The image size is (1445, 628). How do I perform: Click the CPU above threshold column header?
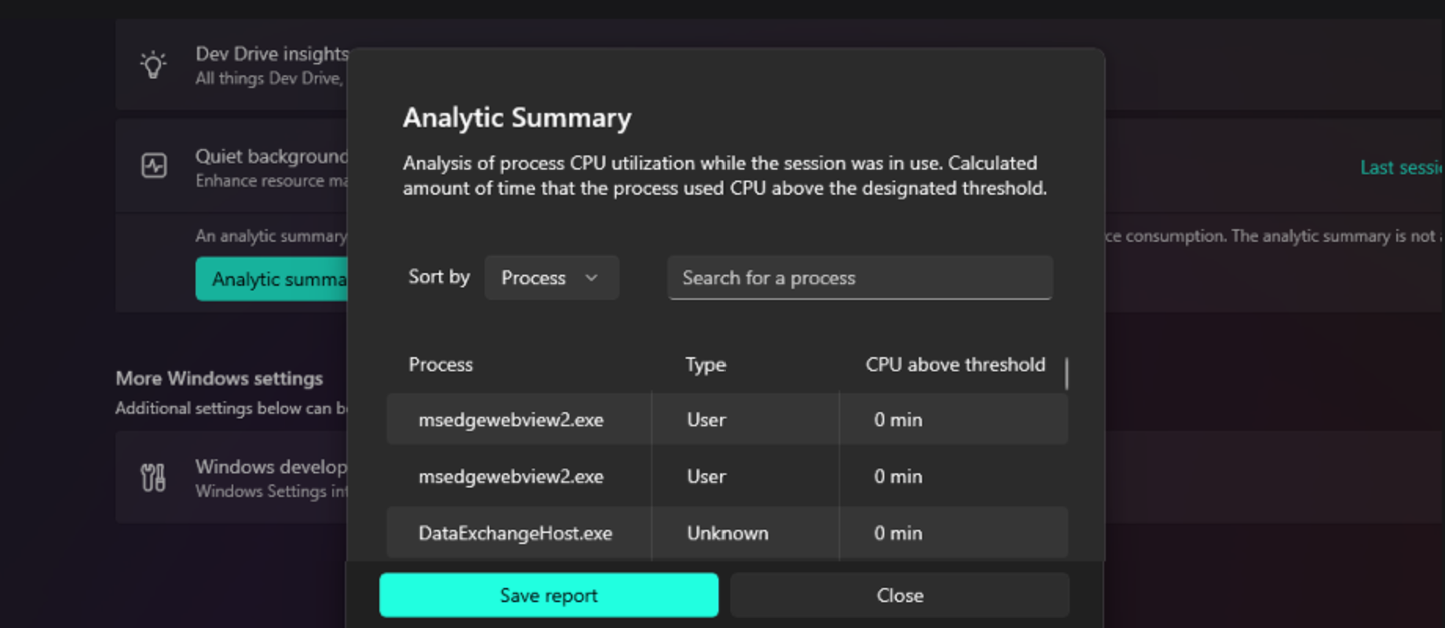point(954,364)
